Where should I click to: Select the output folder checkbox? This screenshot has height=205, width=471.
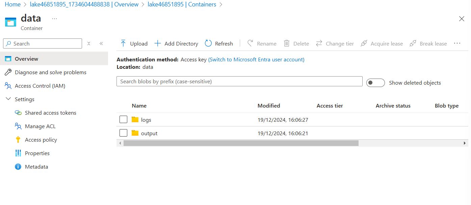124,133
